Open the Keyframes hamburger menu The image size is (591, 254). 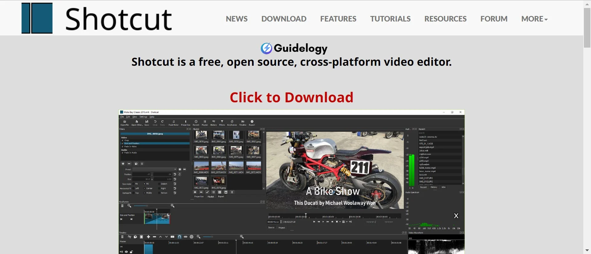pyautogui.click(x=122, y=206)
